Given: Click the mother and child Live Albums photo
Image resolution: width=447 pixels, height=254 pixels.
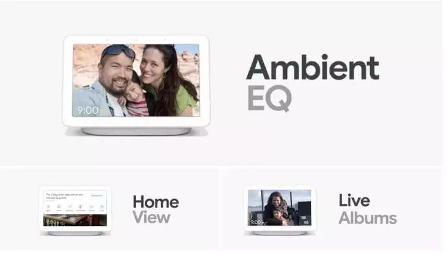Looking at the screenshot, I should (280, 207).
